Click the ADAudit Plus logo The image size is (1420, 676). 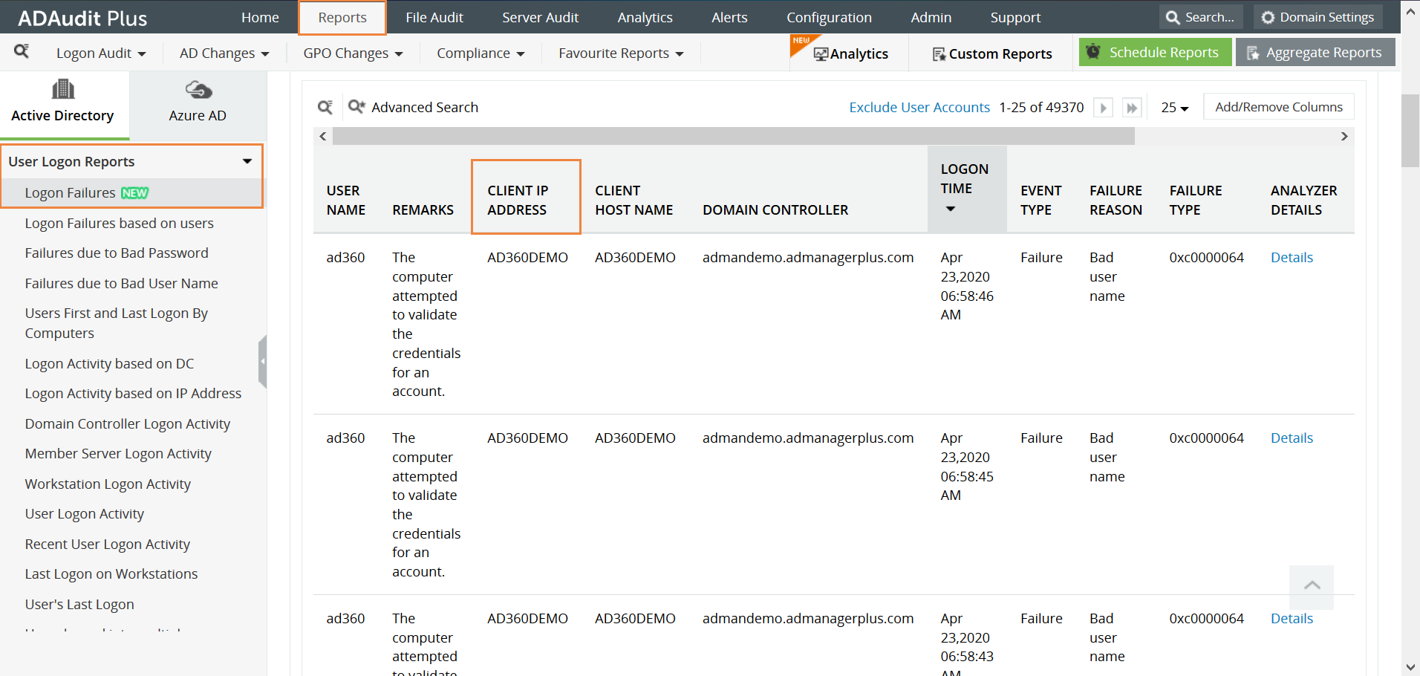[x=82, y=19]
